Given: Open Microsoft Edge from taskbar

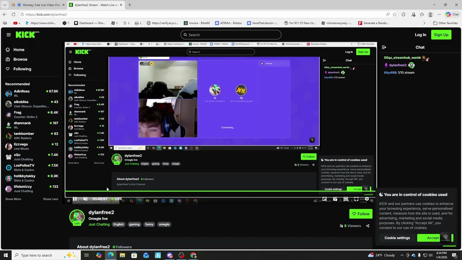Looking at the screenshot, I should [110, 255].
